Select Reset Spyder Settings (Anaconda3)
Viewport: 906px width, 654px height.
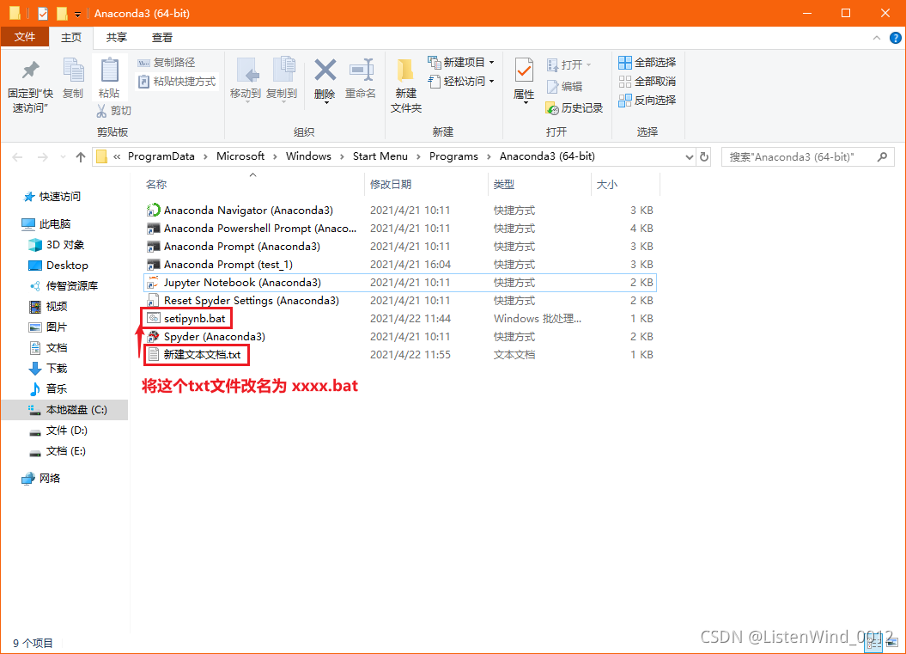(x=400, y=300)
